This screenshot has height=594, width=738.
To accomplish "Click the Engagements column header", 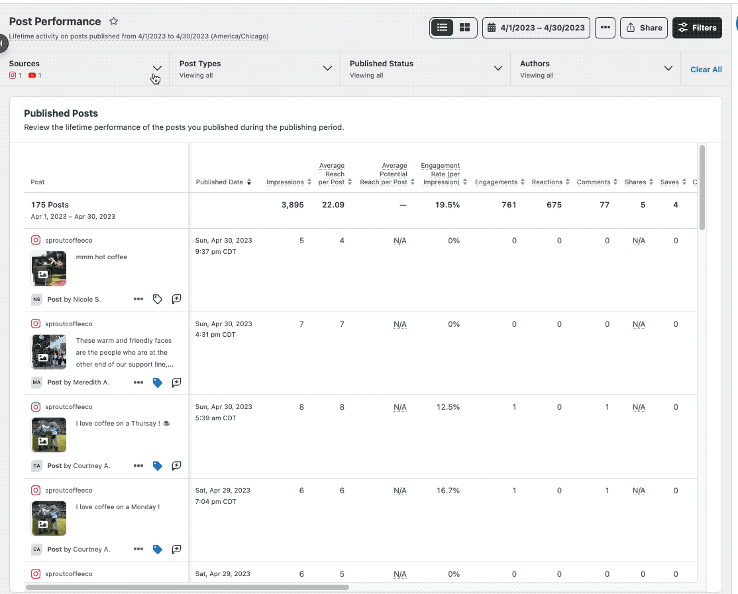I will [496, 182].
